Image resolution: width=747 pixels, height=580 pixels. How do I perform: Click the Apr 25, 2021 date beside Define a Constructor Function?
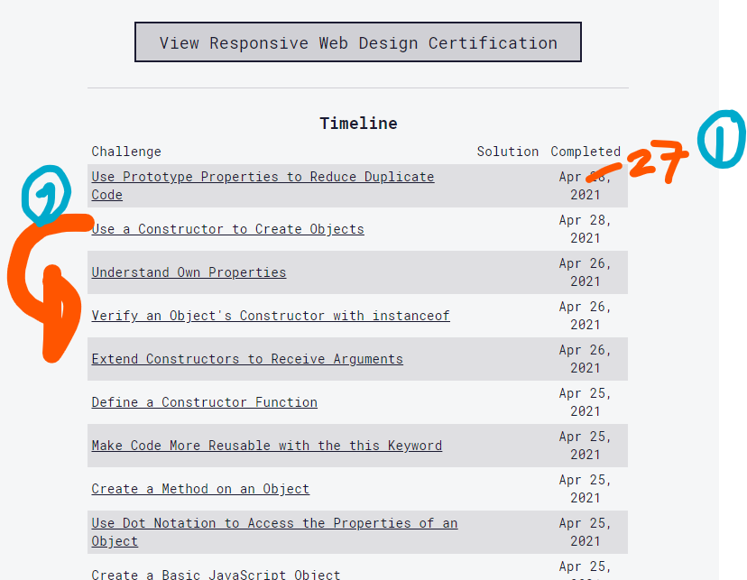coord(585,402)
